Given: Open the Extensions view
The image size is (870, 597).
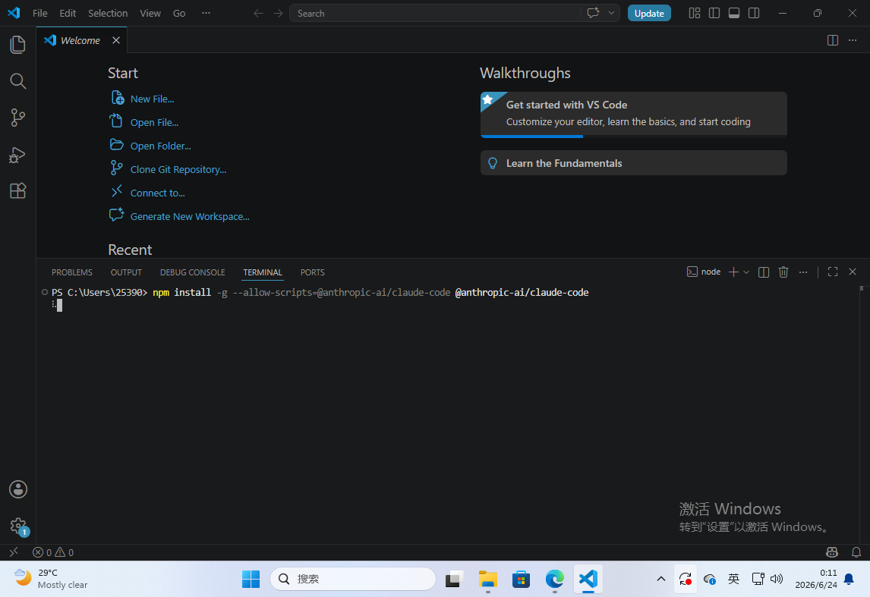Looking at the screenshot, I should point(17,190).
